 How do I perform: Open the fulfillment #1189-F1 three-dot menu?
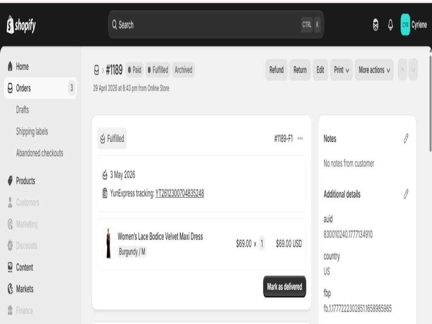pyautogui.click(x=300, y=139)
